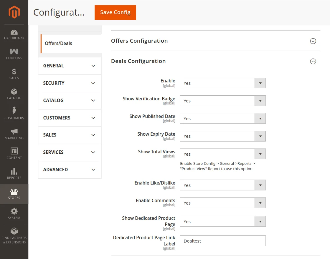Click the Save Config button
Image resolution: width=330 pixels, height=259 pixels.
[x=115, y=13]
